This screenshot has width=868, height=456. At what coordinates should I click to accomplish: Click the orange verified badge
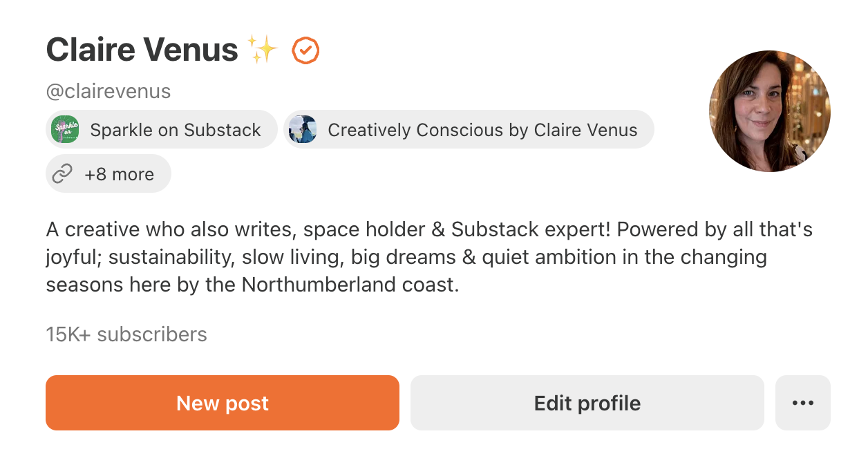click(305, 51)
